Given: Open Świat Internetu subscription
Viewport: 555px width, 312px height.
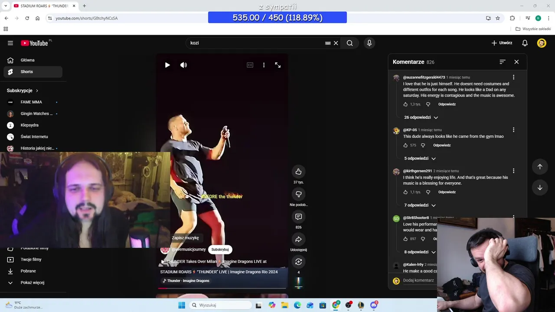Looking at the screenshot, I should pos(33,137).
